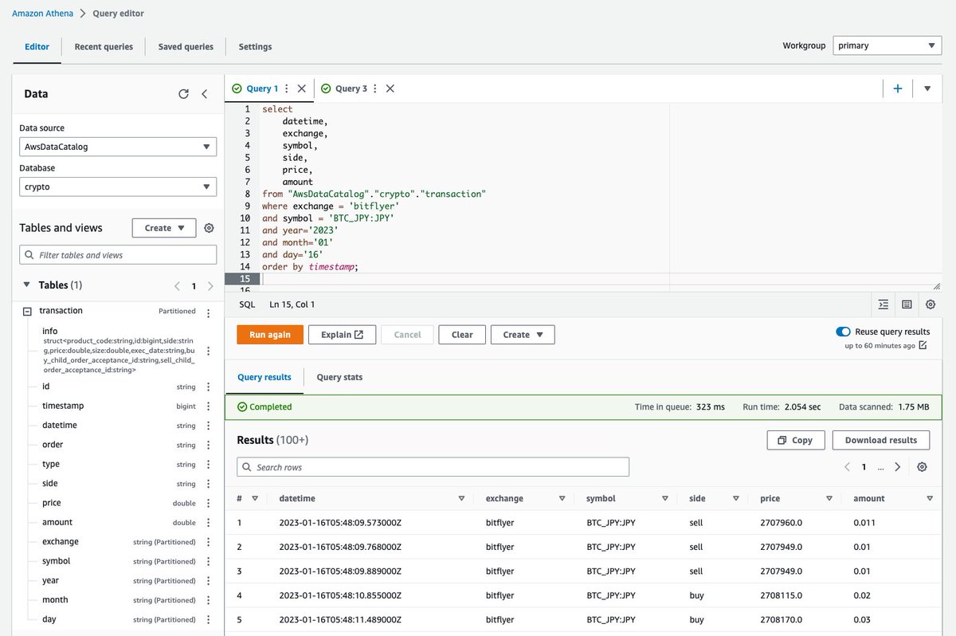
Task: Toggle Reuse query results switch
Action: coord(843,332)
